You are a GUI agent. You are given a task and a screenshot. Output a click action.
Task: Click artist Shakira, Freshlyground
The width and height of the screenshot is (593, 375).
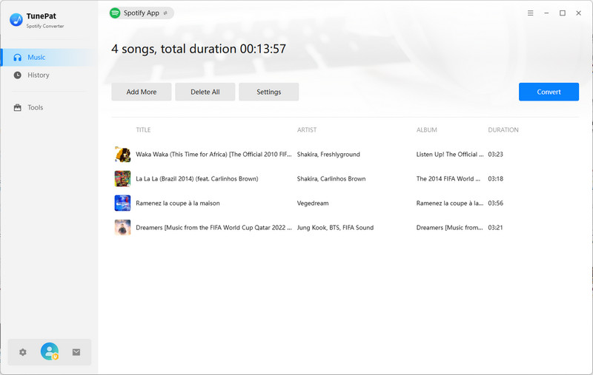point(328,155)
